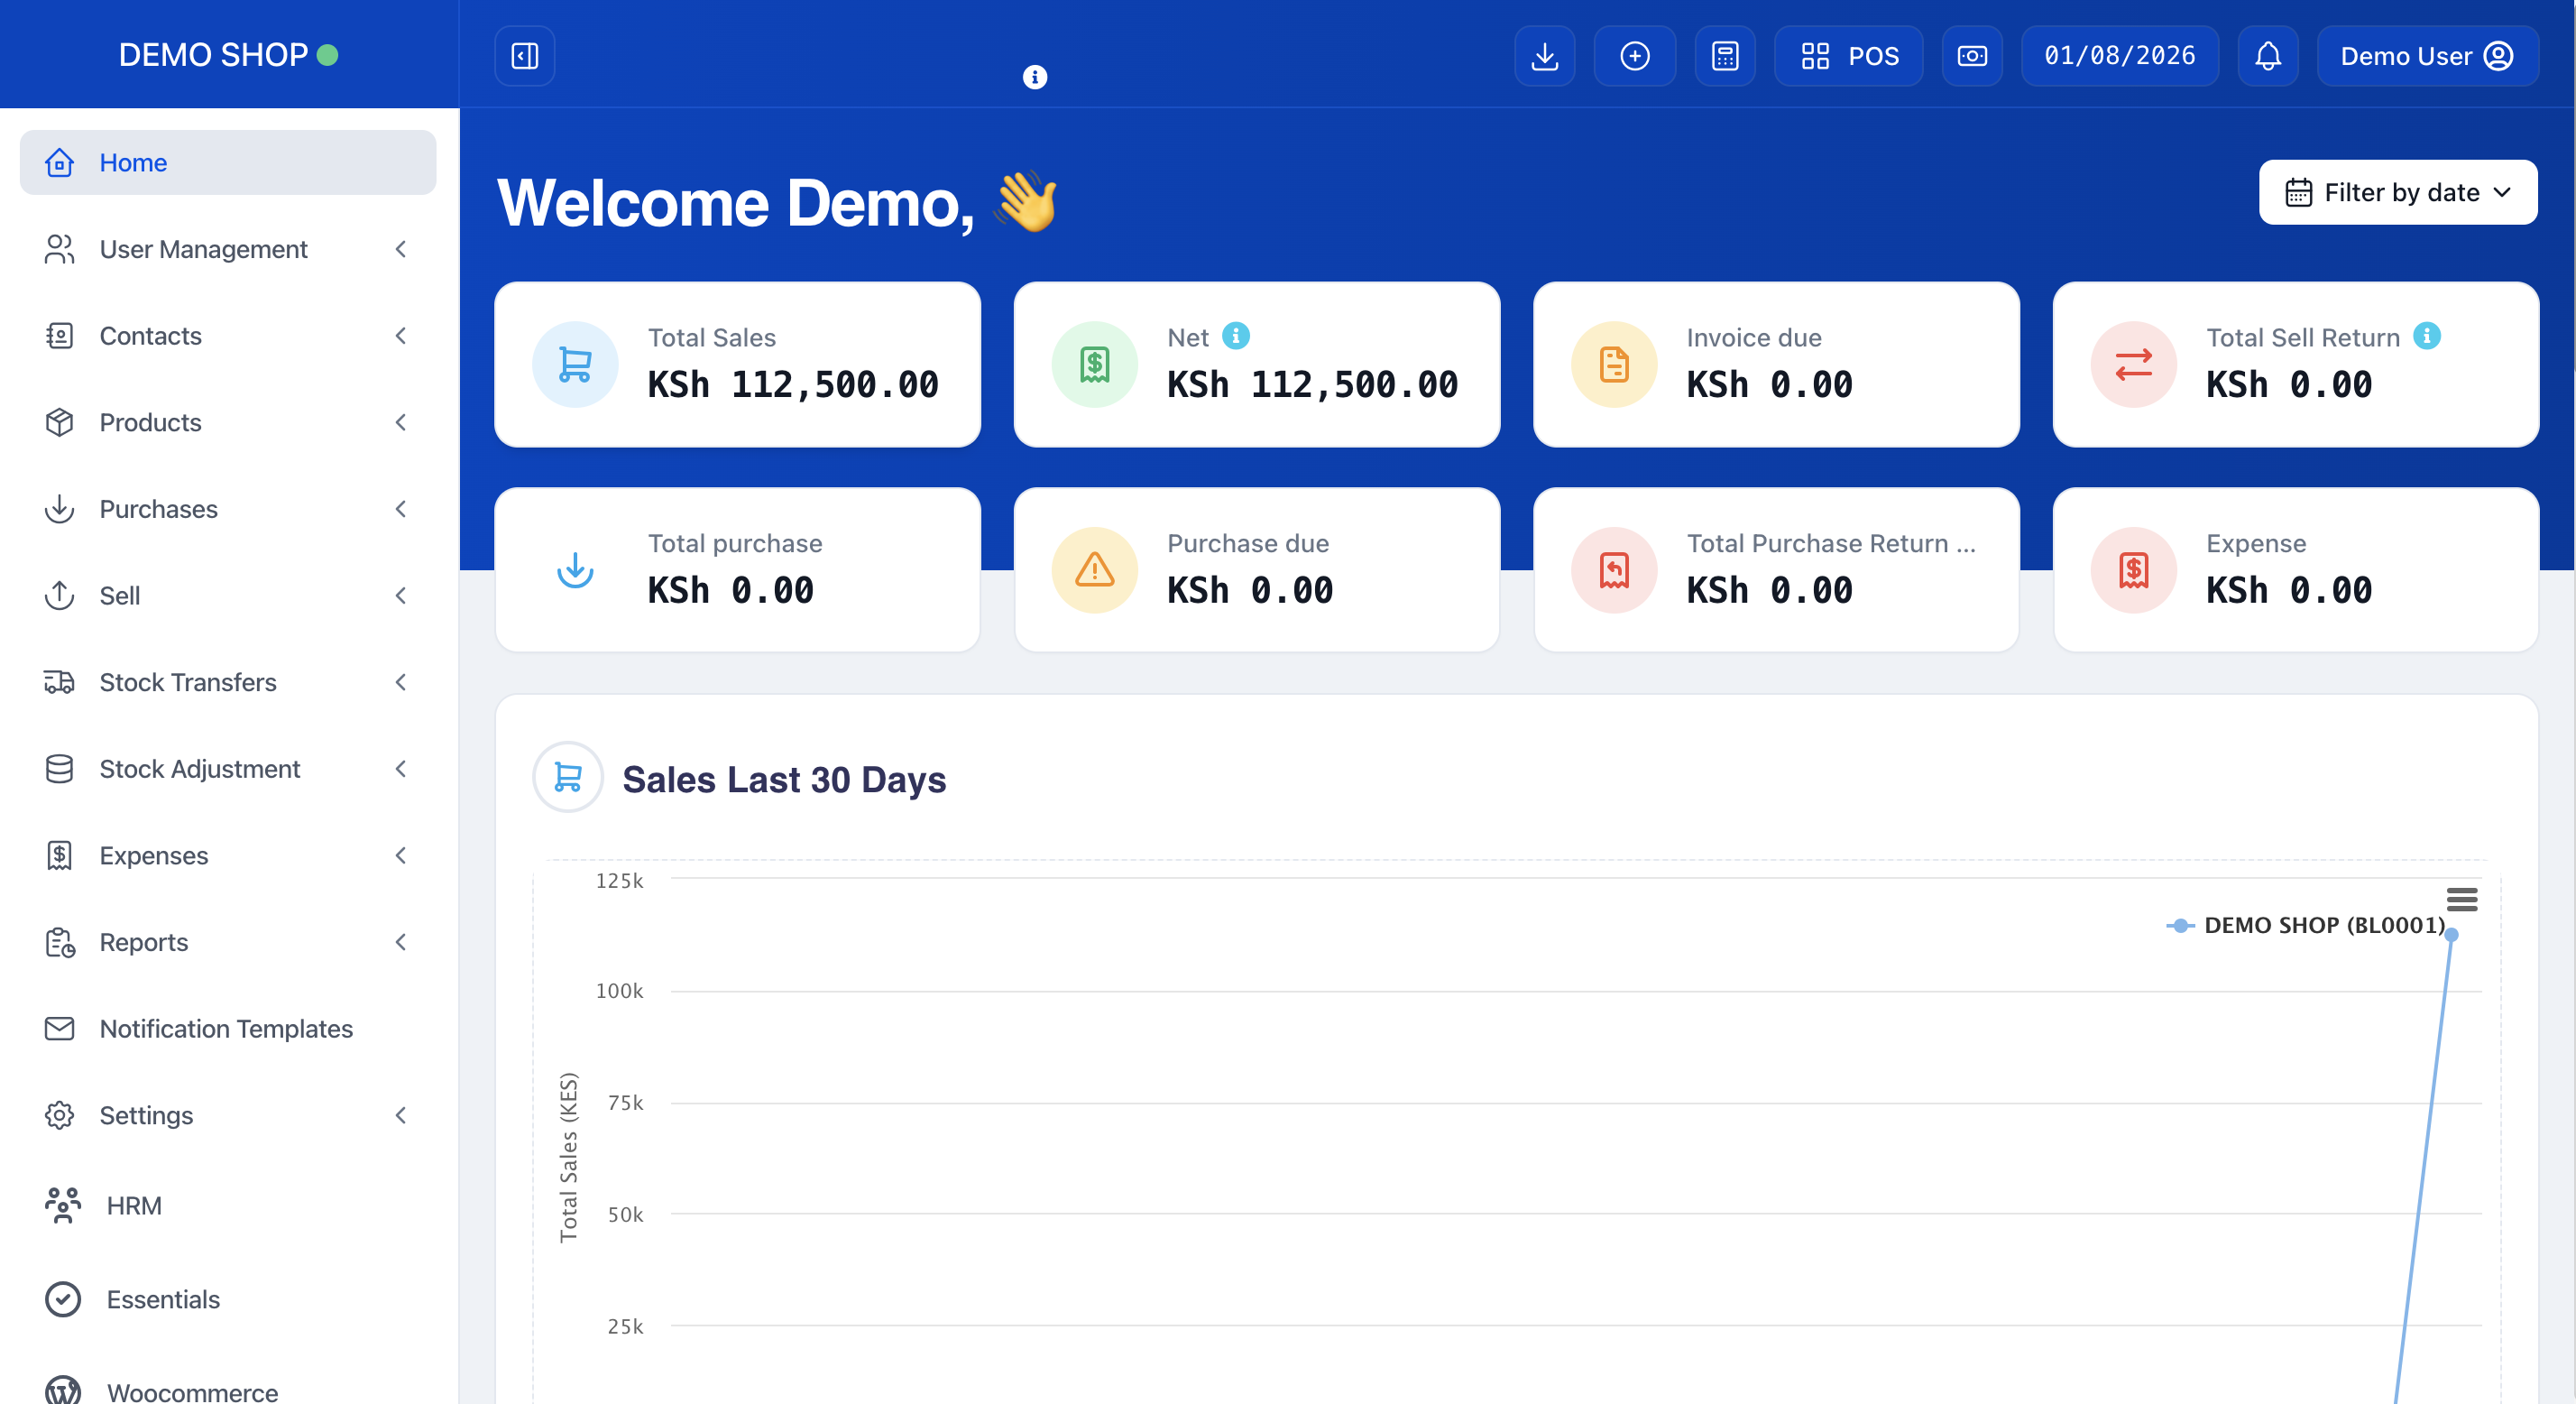Click the Demo User profile button
This screenshot has height=1404, width=2576.
coord(2426,56)
